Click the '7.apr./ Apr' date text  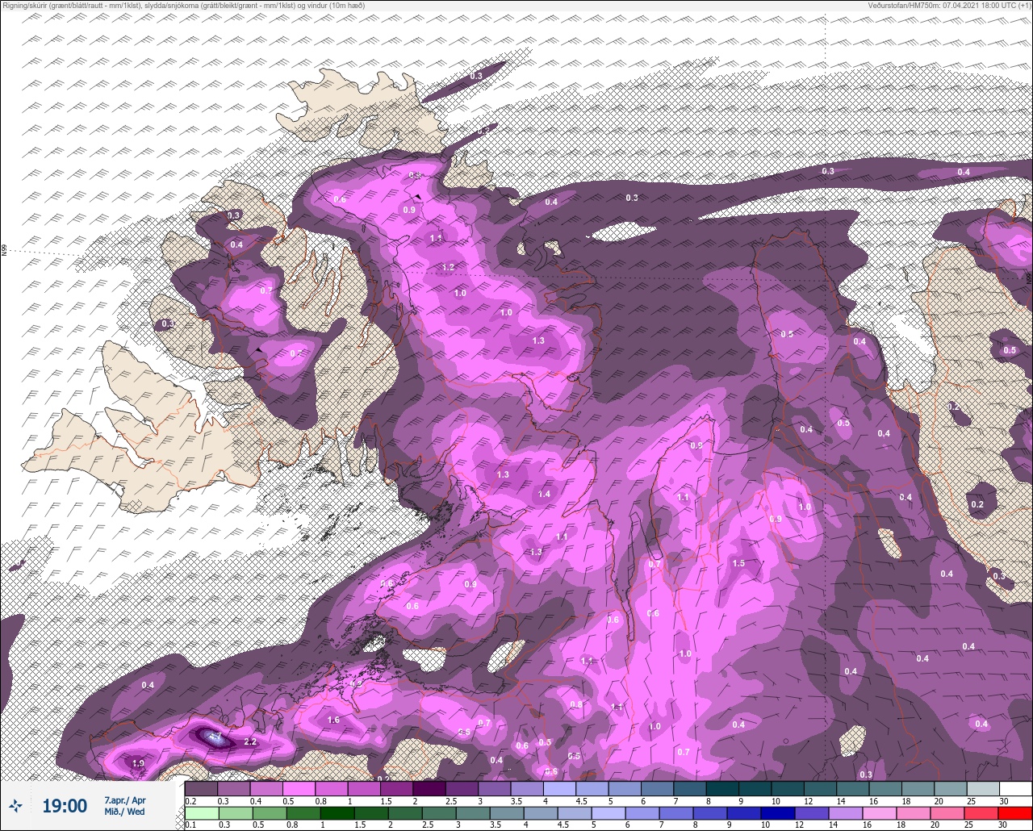[125, 800]
